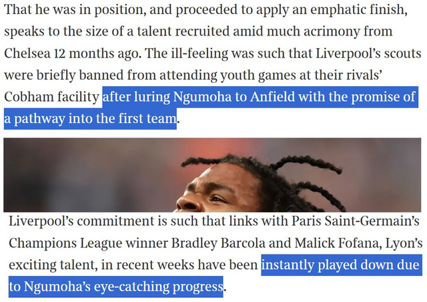
Task: Click highlighted phrase 'eye-catching progress'
Action: click(159, 287)
